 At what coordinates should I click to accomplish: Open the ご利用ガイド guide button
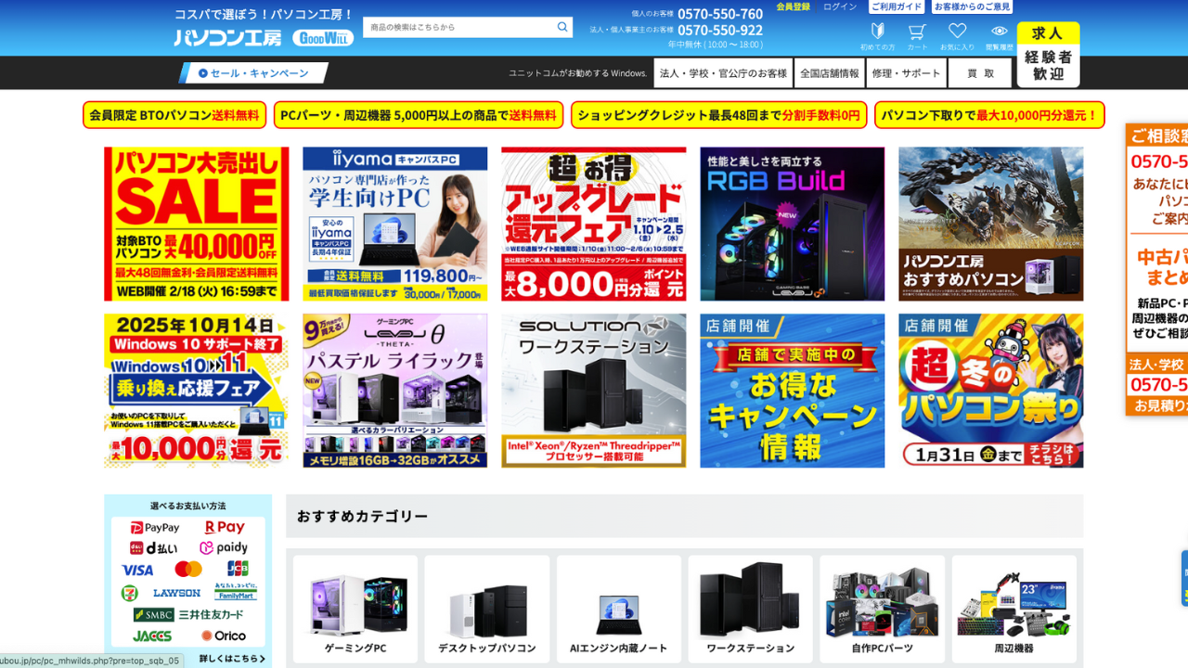point(896,7)
